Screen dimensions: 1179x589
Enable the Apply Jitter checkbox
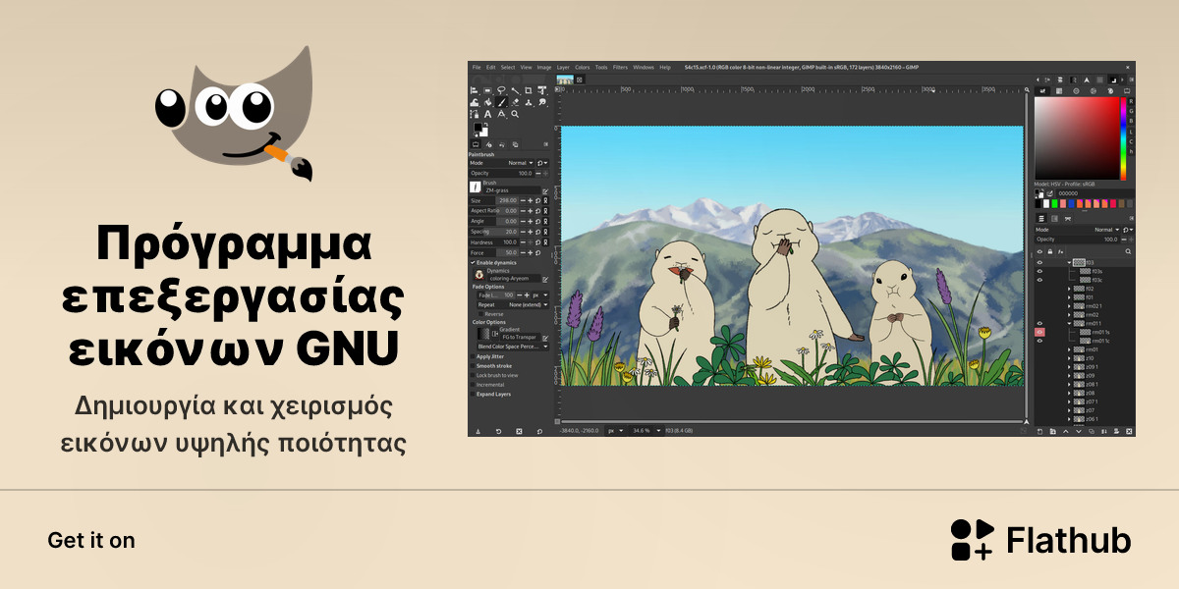[x=473, y=356]
